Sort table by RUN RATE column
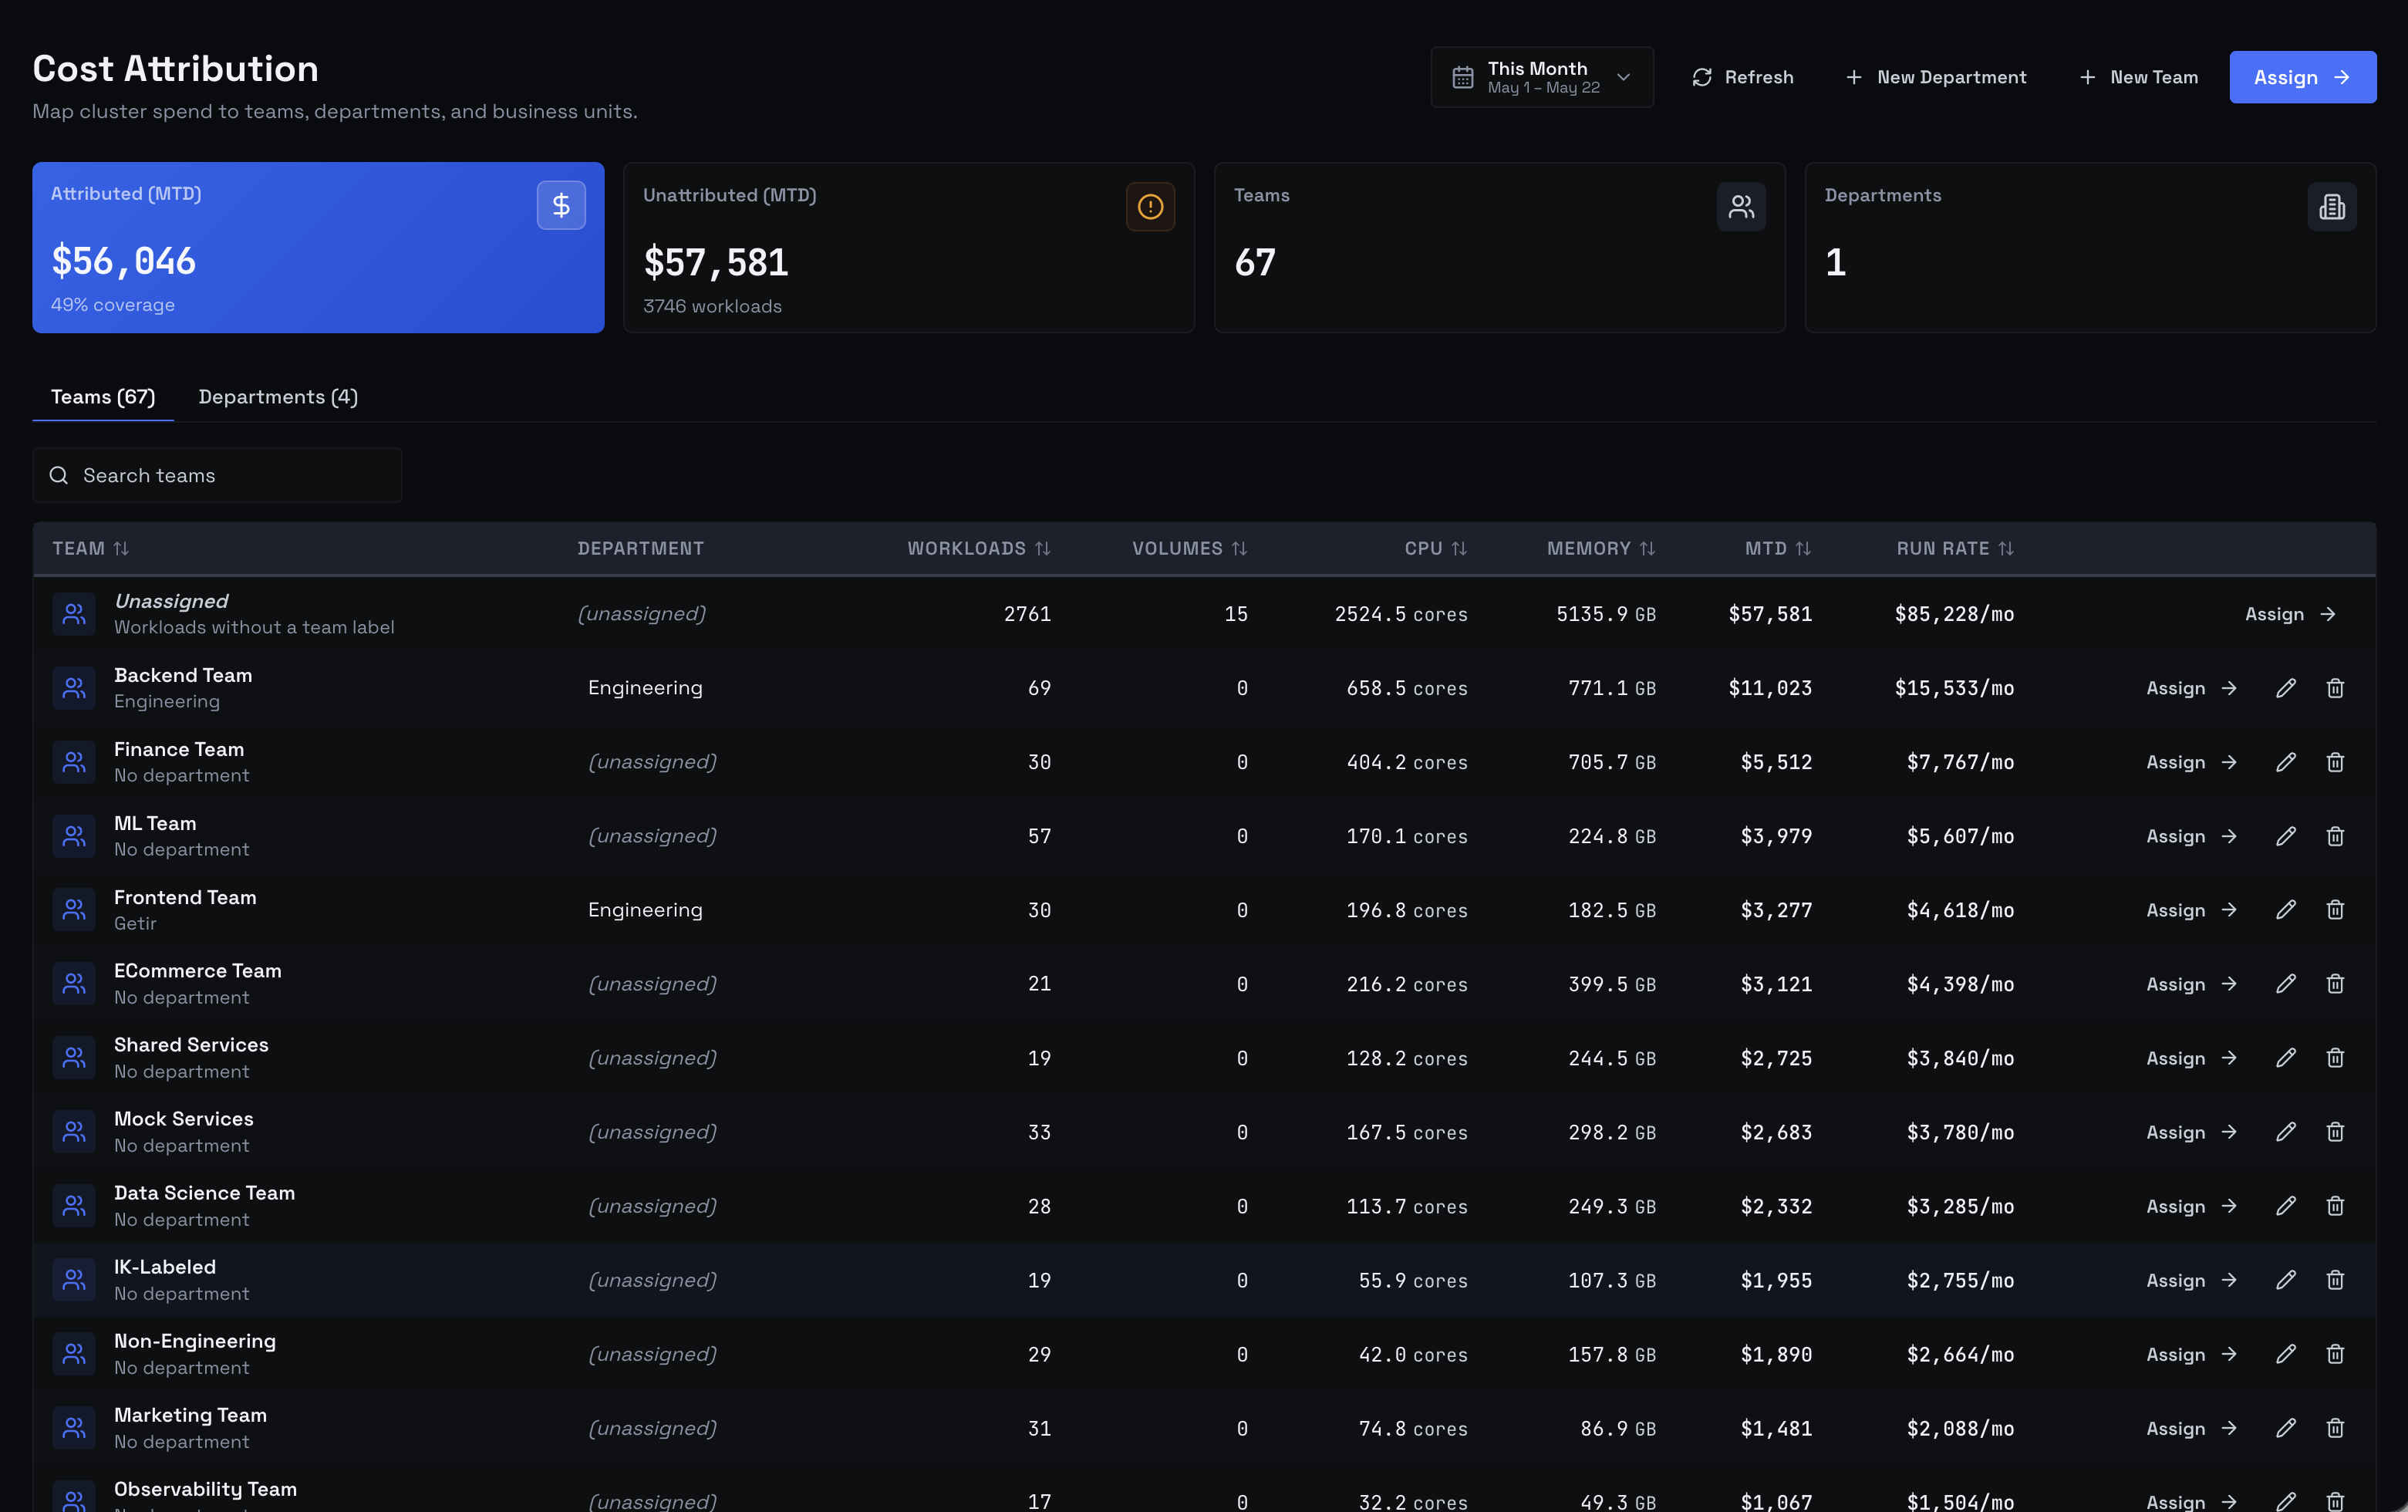Image resolution: width=2408 pixels, height=1512 pixels. (x=1955, y=548)
